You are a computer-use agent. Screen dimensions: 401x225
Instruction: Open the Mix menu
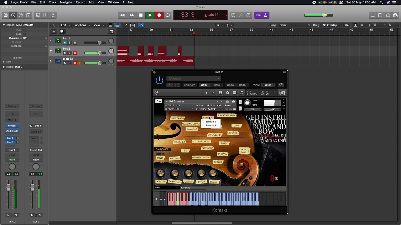click(x=91, y=2)
